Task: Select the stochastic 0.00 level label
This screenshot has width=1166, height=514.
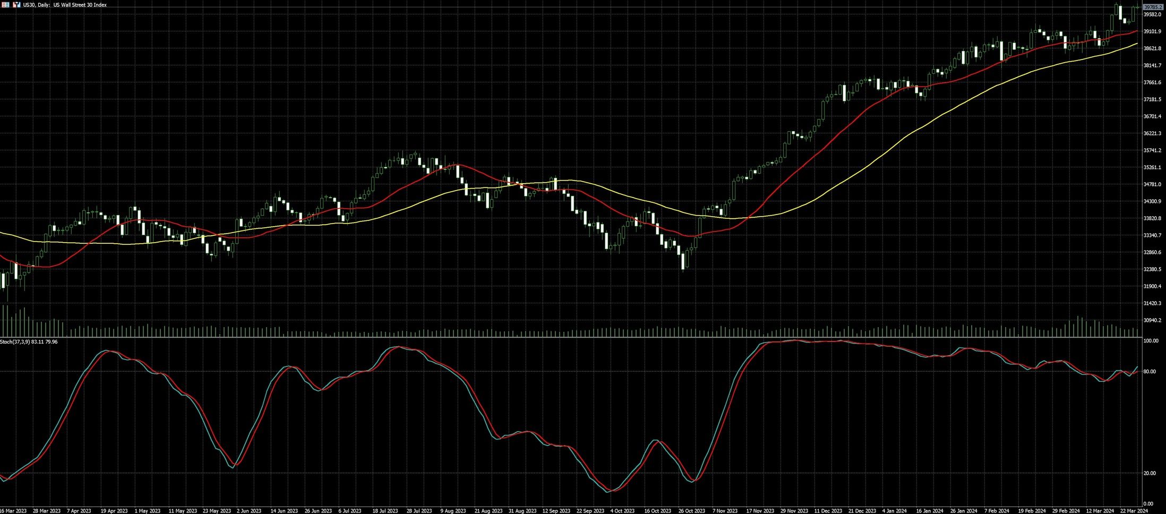Action: (1148, 503)
